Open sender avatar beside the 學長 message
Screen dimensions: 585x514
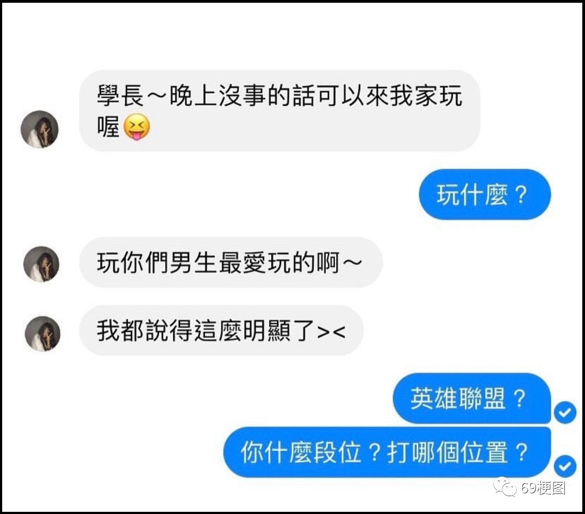coord(40,129)
